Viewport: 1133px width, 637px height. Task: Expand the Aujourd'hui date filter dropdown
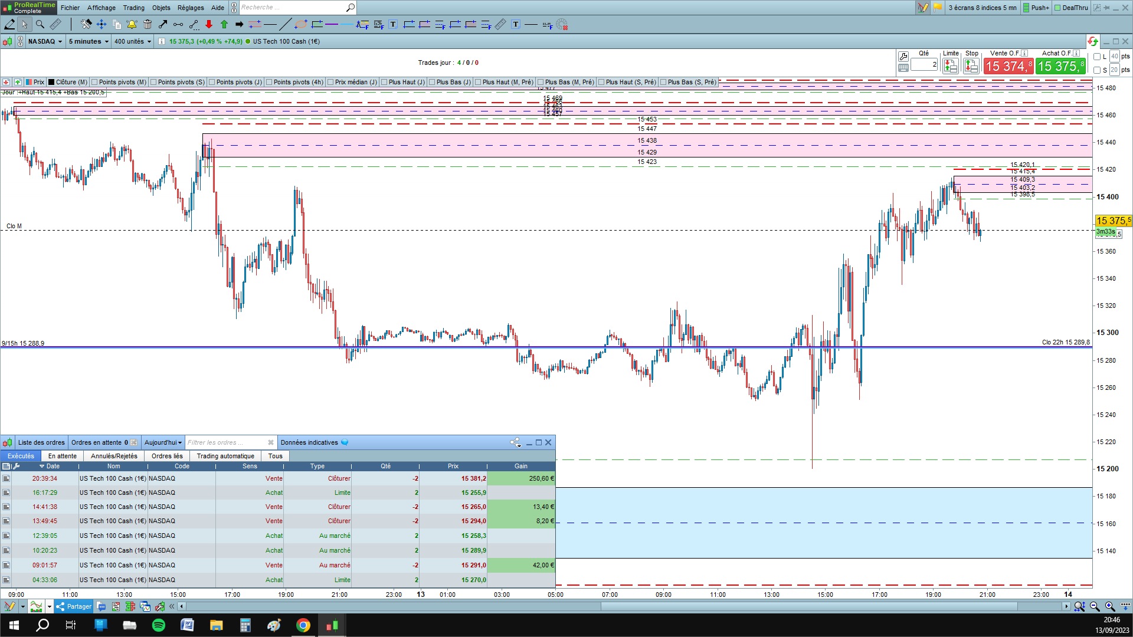[163, 442]
